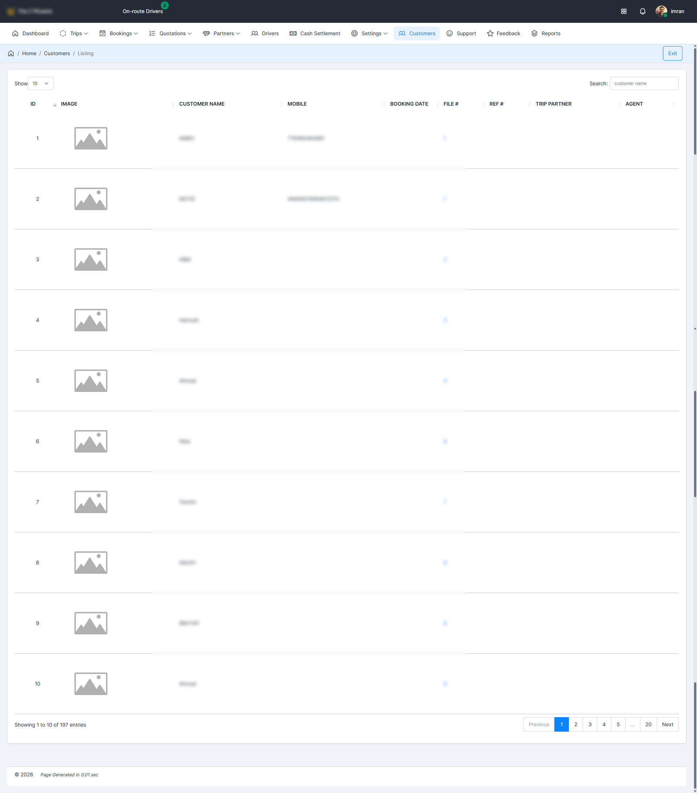Click image thumbnail of customer 3
Viewport: 697px width, 793px height.
(x=91, y=259)
